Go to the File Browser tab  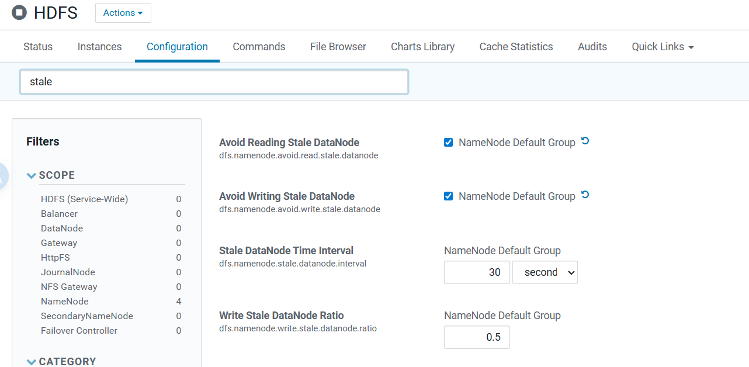pos(338,47)
